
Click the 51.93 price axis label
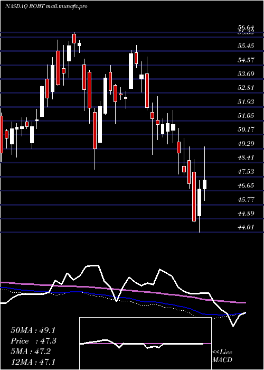click(246, 101)
